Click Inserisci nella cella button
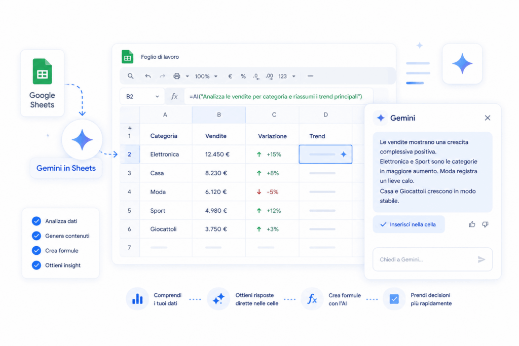The image size is (519, 346). pyautogui.click(x=409, y=224)
